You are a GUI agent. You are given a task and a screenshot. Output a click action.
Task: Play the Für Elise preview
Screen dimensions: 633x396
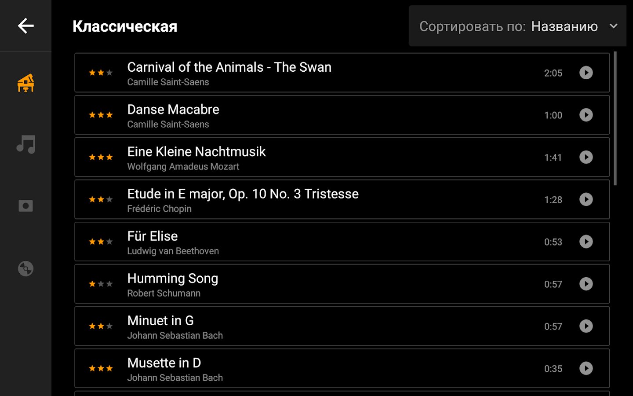point(586,242)
